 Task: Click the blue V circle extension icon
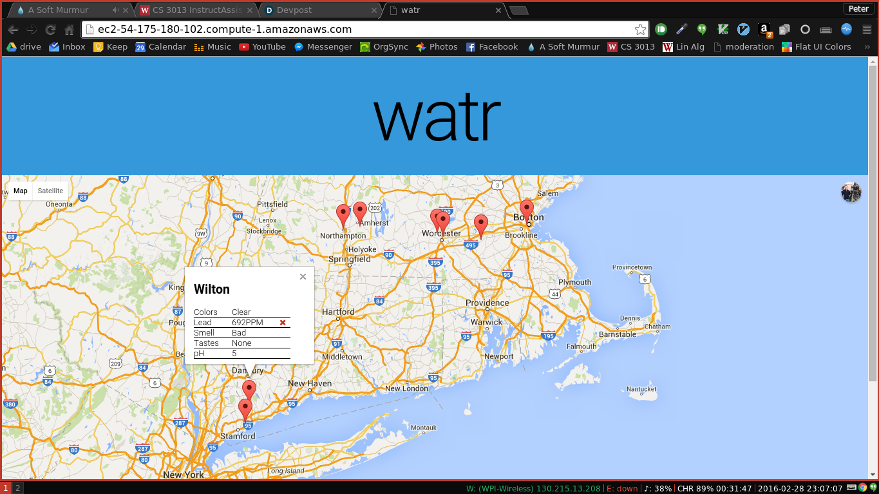(x=743, y=29)
